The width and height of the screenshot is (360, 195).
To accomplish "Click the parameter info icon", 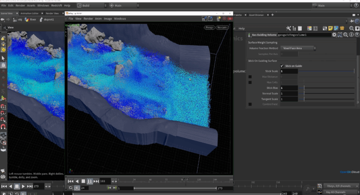I will (351, 35).
